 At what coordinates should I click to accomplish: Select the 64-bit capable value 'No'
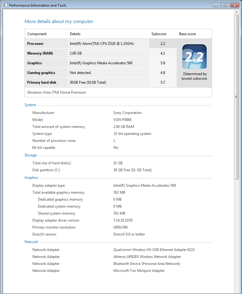click(116, 148)
